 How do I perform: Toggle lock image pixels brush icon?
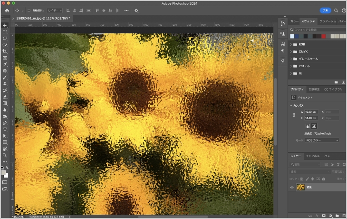pyautogui.click(x=307, y=179)
